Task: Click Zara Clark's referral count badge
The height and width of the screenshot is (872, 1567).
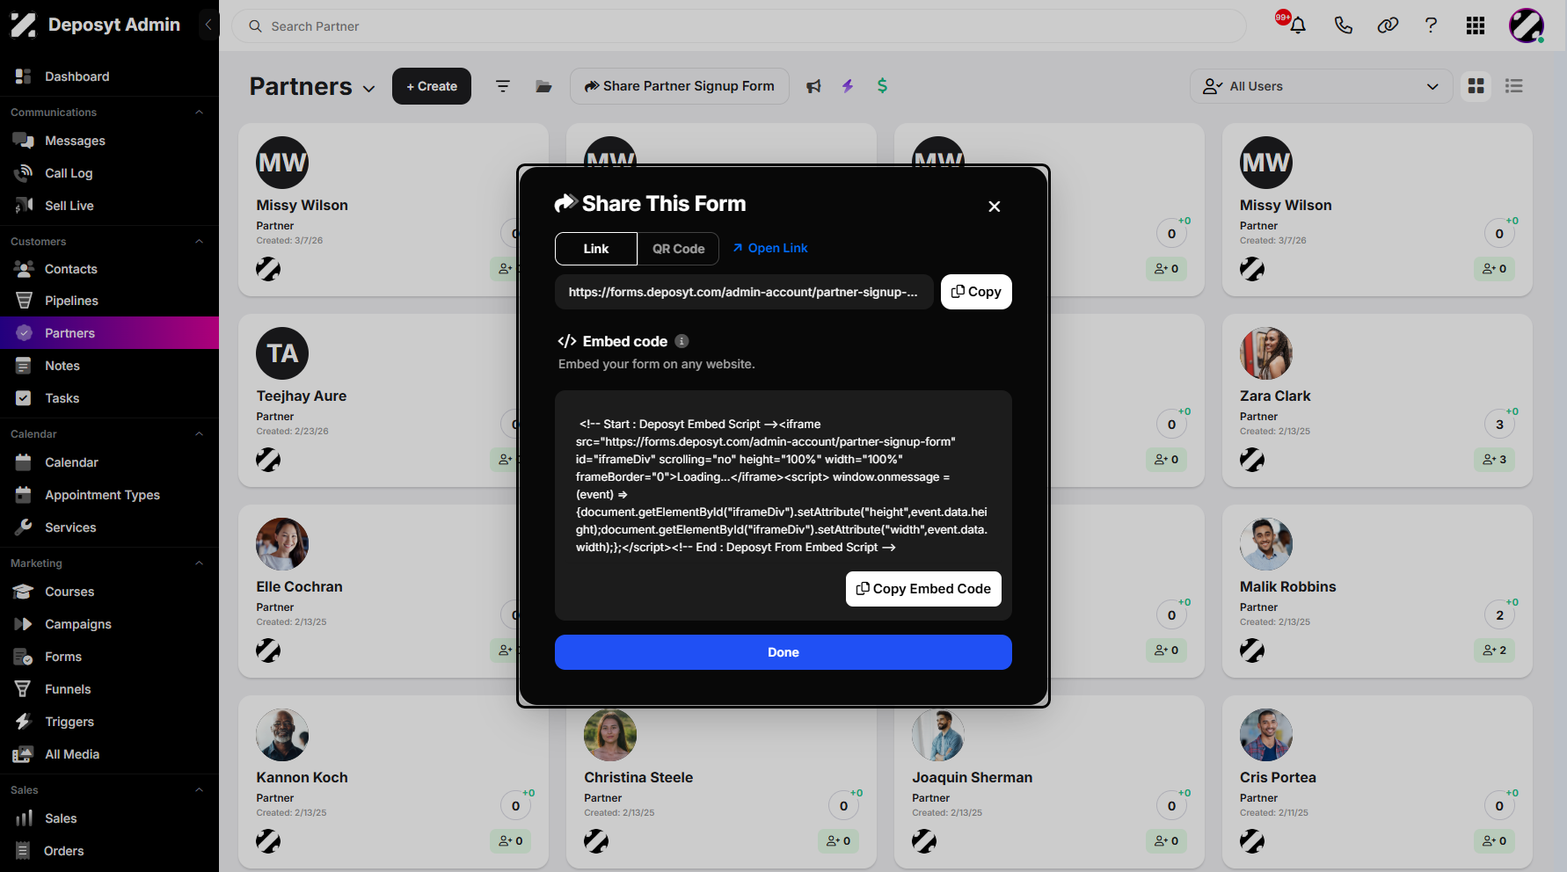Action: (x=1494, y=460)
